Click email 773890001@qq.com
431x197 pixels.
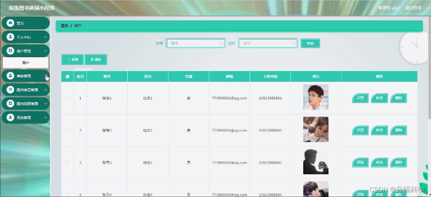229,98
